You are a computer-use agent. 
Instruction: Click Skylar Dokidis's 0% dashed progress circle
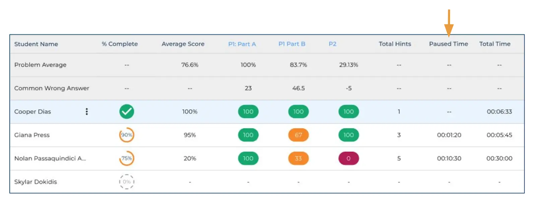pos(127,182)
